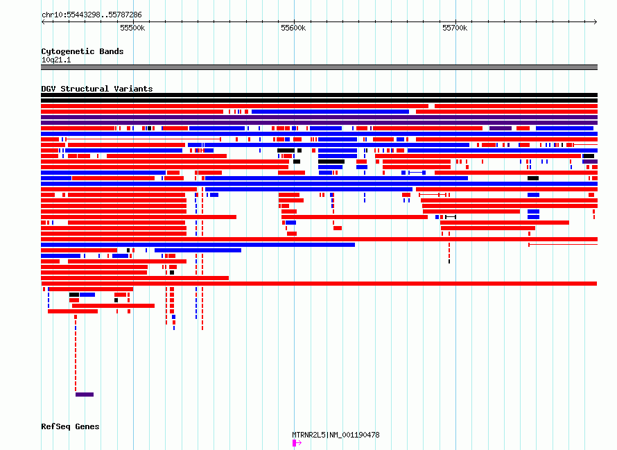617x450 pixels.
Task: Click the small purple block at far right edge
Action: [x=590, y=162]
